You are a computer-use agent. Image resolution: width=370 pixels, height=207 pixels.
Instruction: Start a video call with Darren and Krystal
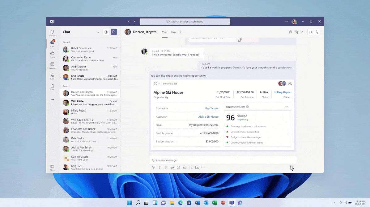tap(310, 32)
